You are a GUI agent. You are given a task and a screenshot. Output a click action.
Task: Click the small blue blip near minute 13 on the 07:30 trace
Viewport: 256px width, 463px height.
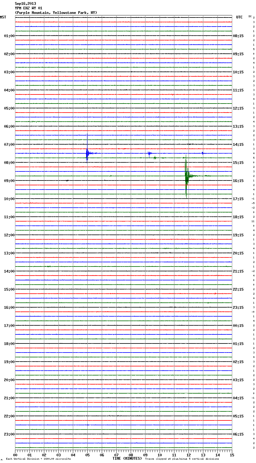tap(203, 153)
